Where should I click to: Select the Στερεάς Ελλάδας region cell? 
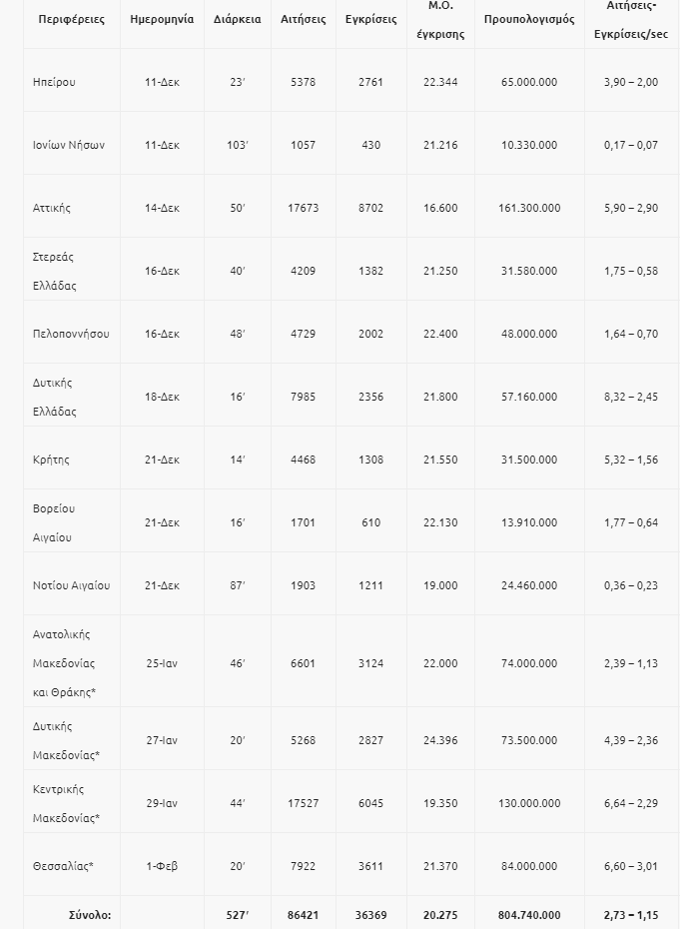(x=54, y=271)
